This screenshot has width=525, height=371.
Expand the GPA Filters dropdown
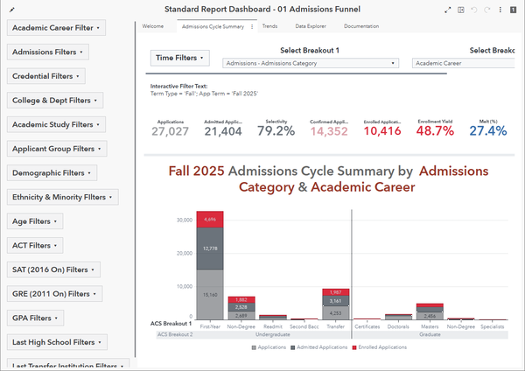tap(36, 318)
